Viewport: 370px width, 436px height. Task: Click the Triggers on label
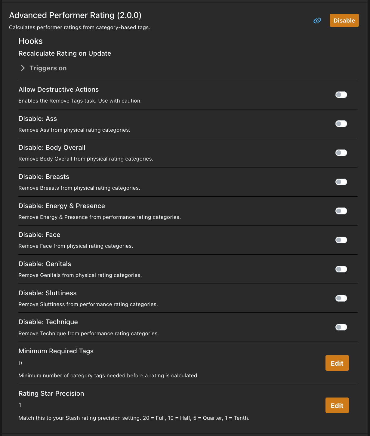click(x=48, y=68)
